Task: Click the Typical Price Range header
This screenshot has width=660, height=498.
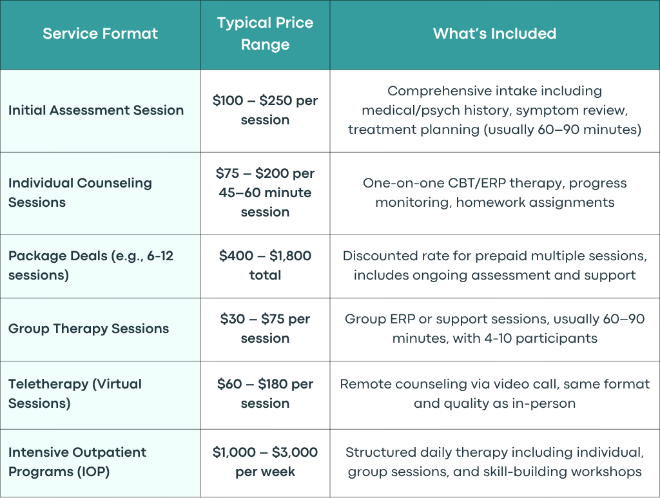Action: (x=265, y=34)
